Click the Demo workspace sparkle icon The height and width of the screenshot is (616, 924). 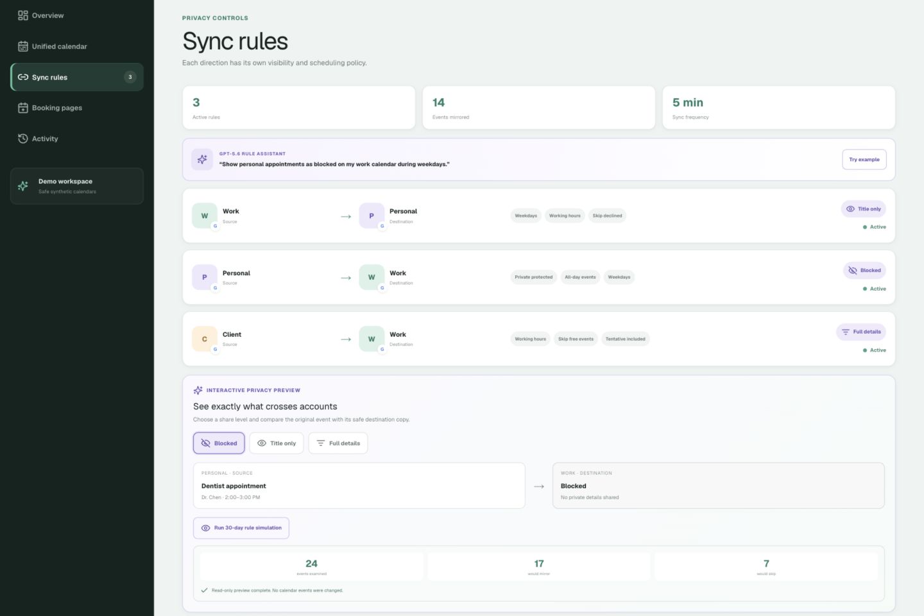[23, 186]
